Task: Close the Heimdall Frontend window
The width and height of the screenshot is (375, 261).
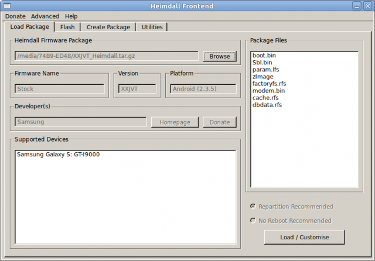Action: [367, 6]
